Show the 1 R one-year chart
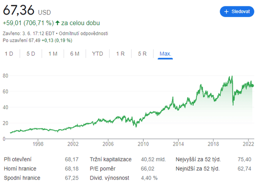The width and height of the screenshot is (260, 184). 120,54
